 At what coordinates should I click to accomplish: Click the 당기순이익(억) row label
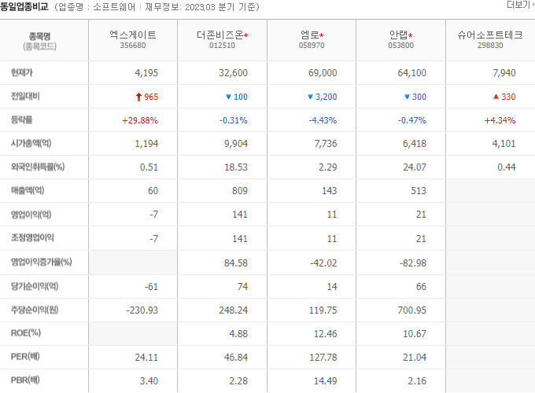tap(35, 286)
